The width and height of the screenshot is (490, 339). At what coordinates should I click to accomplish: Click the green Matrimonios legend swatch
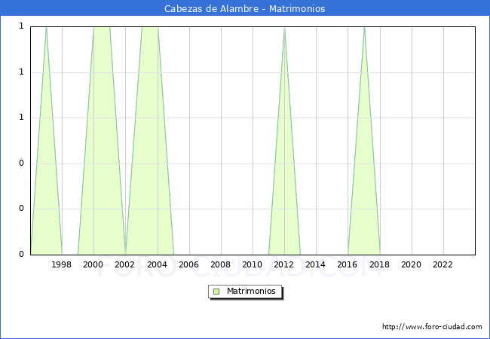(216, 291)
